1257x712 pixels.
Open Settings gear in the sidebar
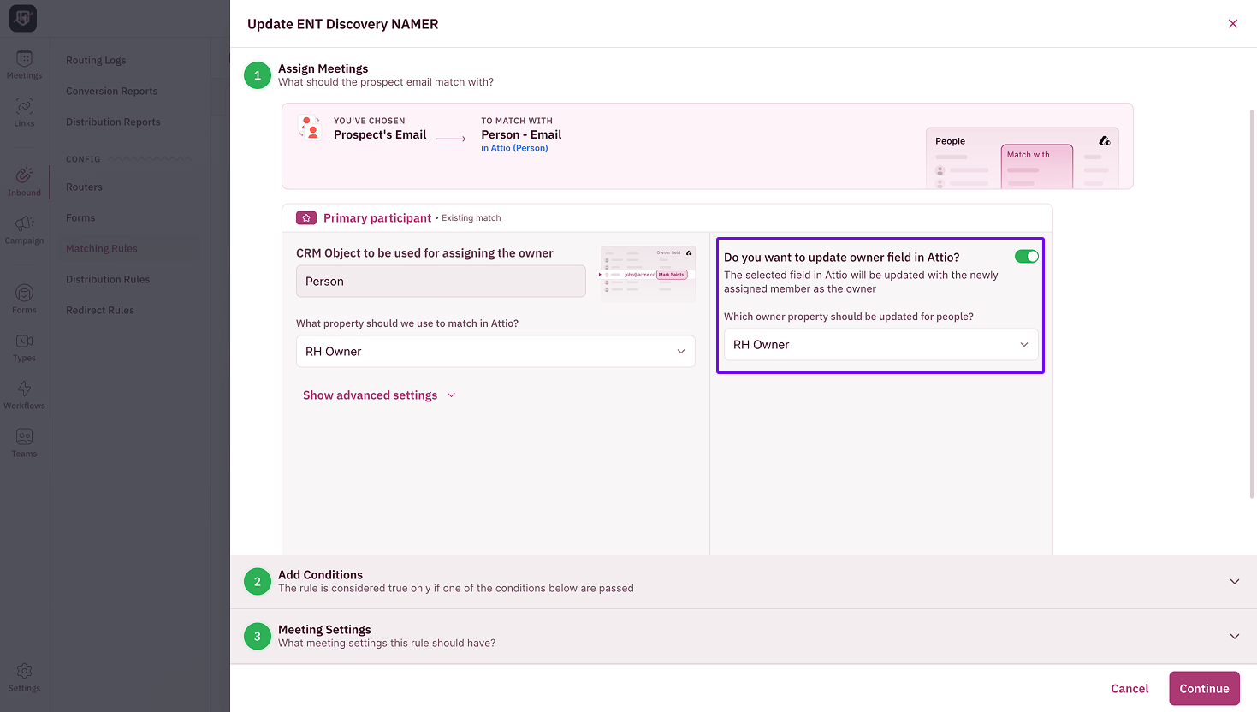(24, 677)
